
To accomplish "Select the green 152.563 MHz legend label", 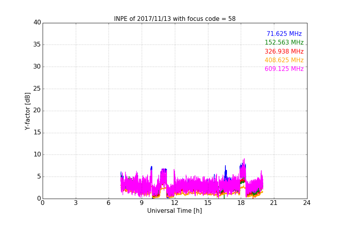I will coord(284,43).
